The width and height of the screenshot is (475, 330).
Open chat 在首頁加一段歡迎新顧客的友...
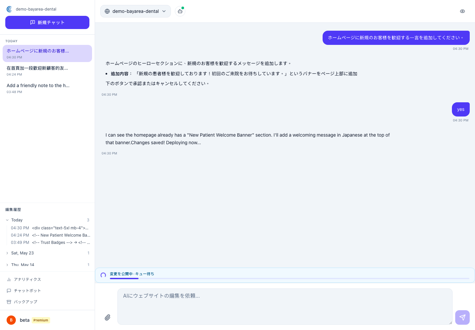point(47,71)
